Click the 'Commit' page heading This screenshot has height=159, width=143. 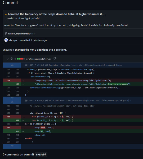point(10,3)
